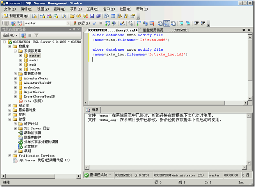The height and width of the screenshot is (187, 255).
Task: Click the SQL Server Mobile query icon
Action: (64, 16)
